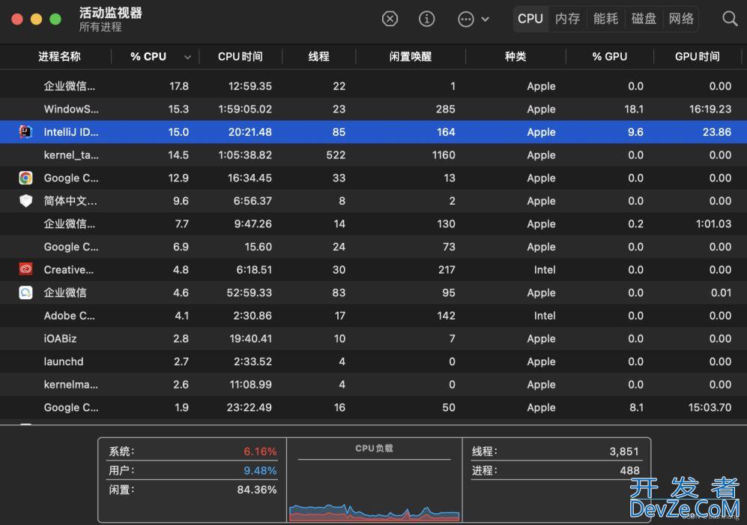The height and width of the screenshot is (525, 747).
Task: Select Google C... row with 6.9 CPU
Action: click(x=373, y=247)
